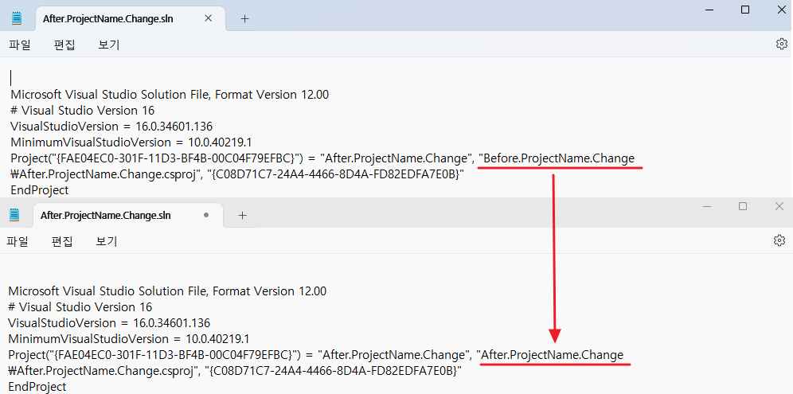The height and width of the screenshot is (394, 793).
Task: Click "EndProject" line in lower window
Action: [x=37, y=387]
